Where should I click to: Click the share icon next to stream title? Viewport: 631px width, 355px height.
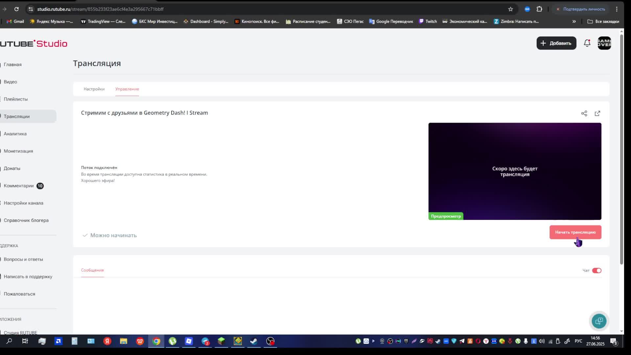pos(584,113)
